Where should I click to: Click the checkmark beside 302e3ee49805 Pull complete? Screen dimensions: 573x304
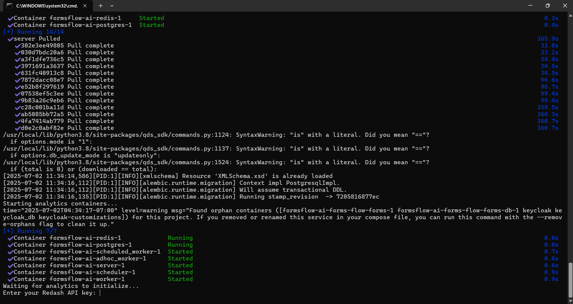(x=18, y=45)
